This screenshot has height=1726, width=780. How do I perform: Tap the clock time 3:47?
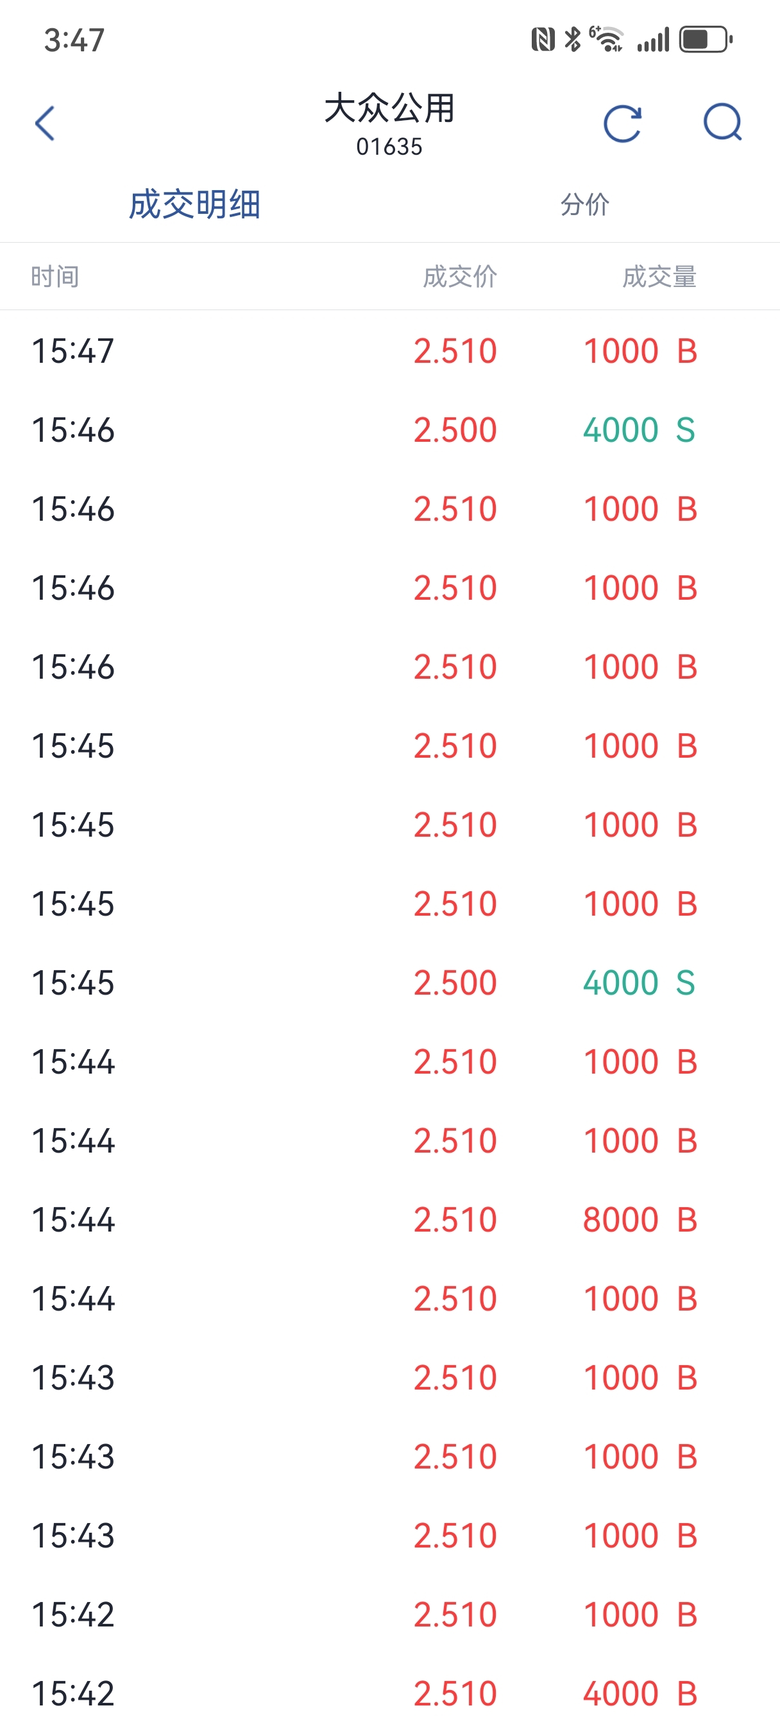coord(74,40)
